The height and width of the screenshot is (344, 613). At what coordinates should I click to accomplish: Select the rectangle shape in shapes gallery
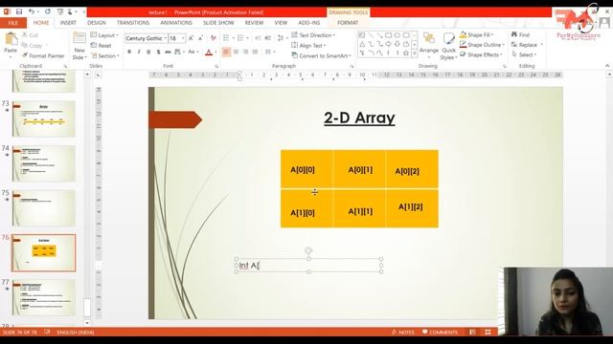388,35
